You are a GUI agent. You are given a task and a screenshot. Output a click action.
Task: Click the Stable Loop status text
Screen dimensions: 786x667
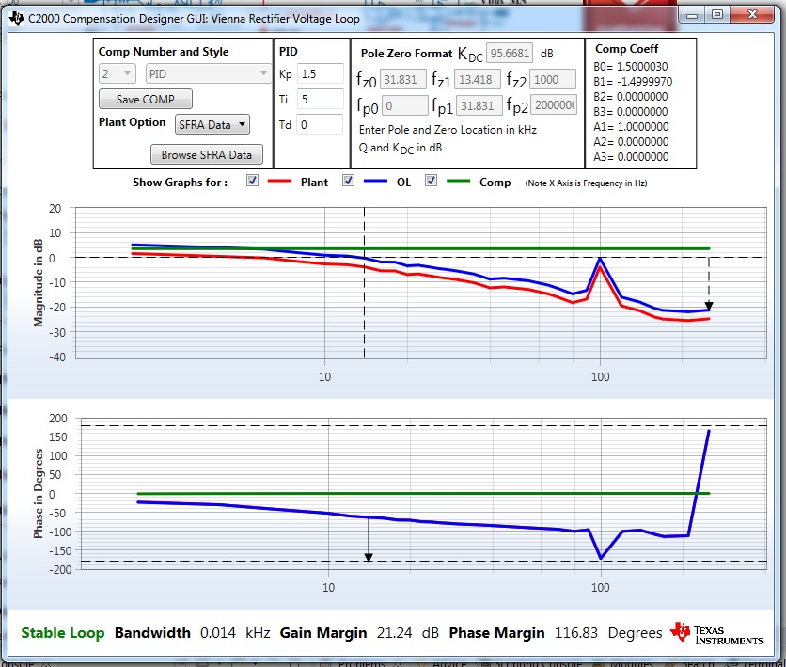click(x=63, y=633)
